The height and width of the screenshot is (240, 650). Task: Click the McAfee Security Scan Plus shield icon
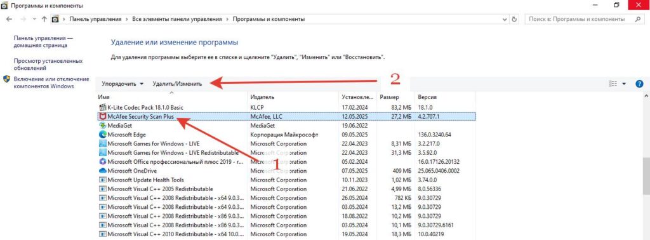pyautogui.click(x=103, y=116)
